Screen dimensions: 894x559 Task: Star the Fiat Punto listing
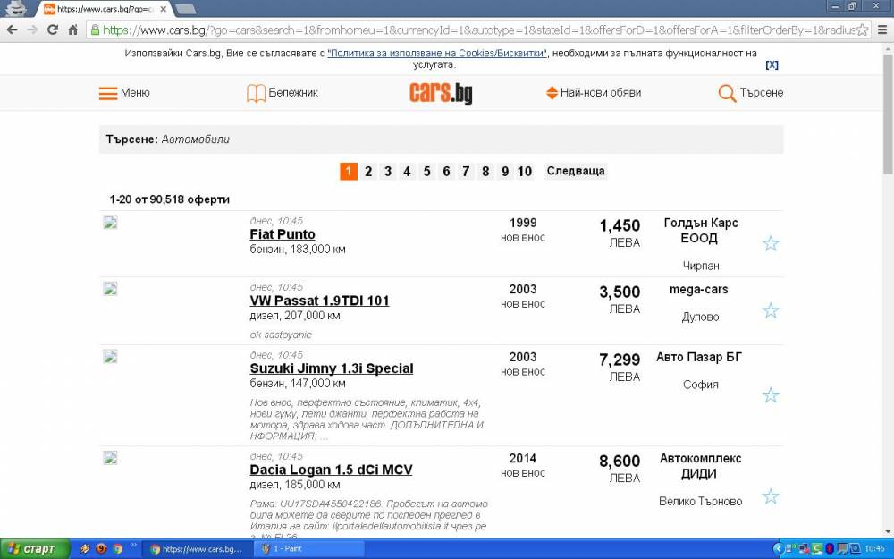[771, 243]
